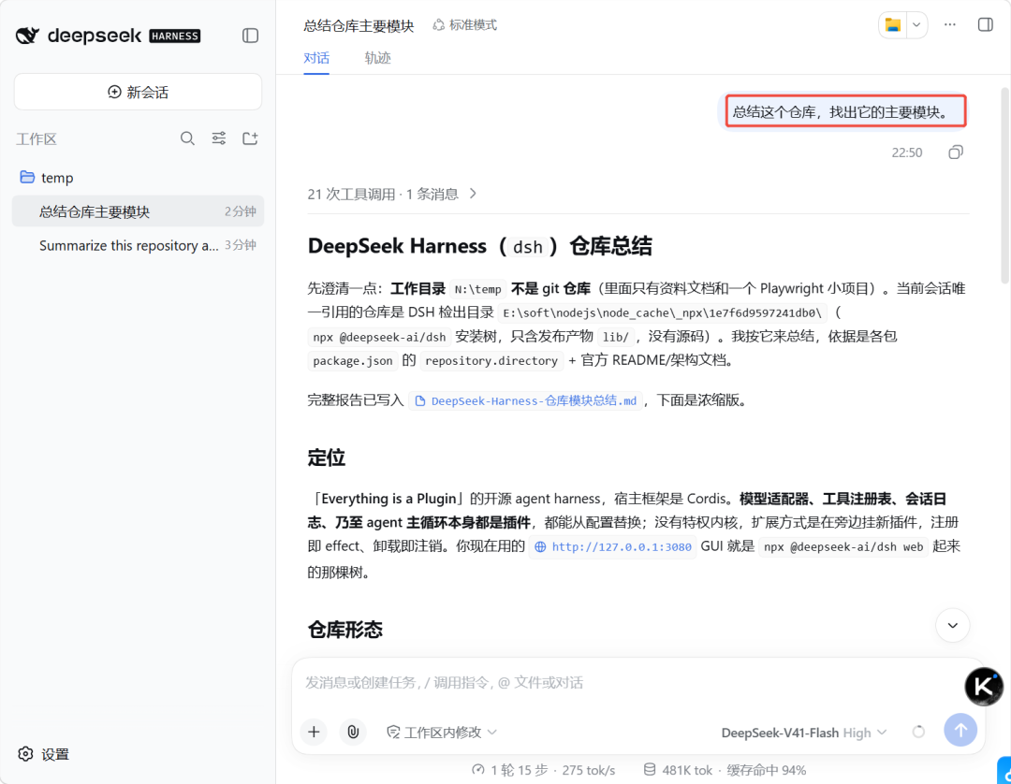The image size is (1011, 784).
Task: Click the N:\temp path snippet
Action: pyautogui.click(x=477, y=289)
